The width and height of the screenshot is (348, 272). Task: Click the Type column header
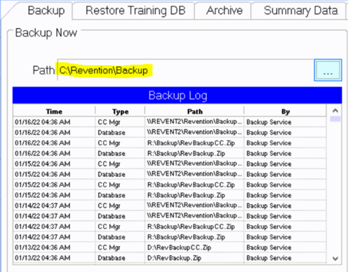point(120,112)
